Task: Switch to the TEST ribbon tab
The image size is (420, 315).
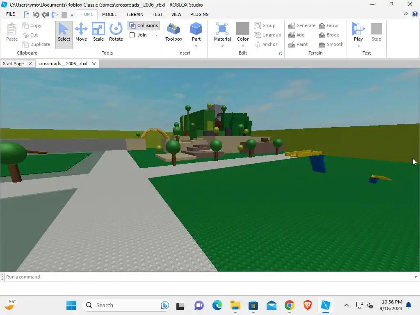Action: pyautogui.click(x=157, y=14)
